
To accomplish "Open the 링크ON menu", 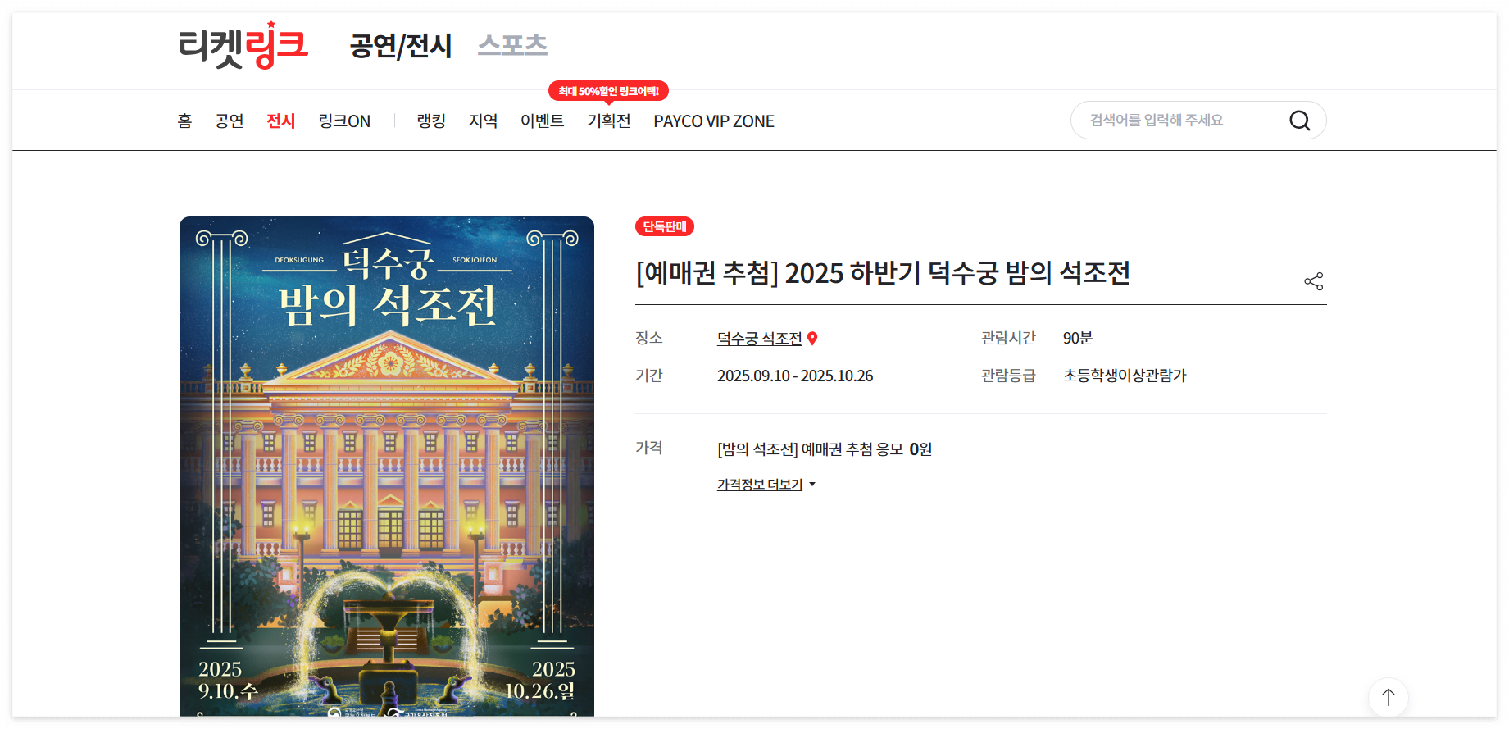I will coord(344,121).
